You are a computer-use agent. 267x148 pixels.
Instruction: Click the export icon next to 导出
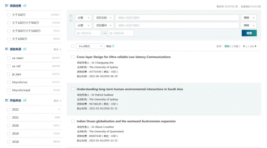pyautogui.click(x=113, y=46)
